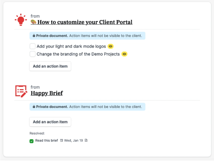Check 'Add your light and dark mode logos'
214x161 pixels.
32,46
